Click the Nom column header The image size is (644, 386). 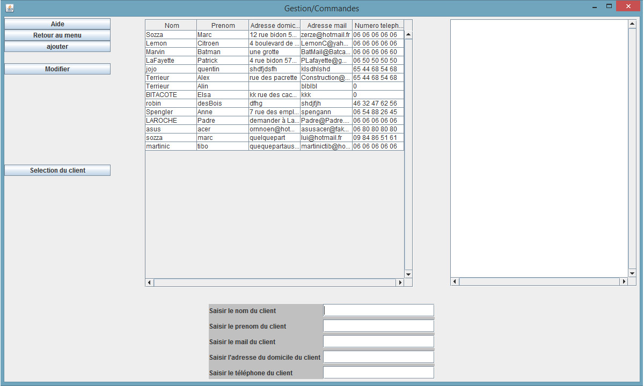(x=172, y=26)
